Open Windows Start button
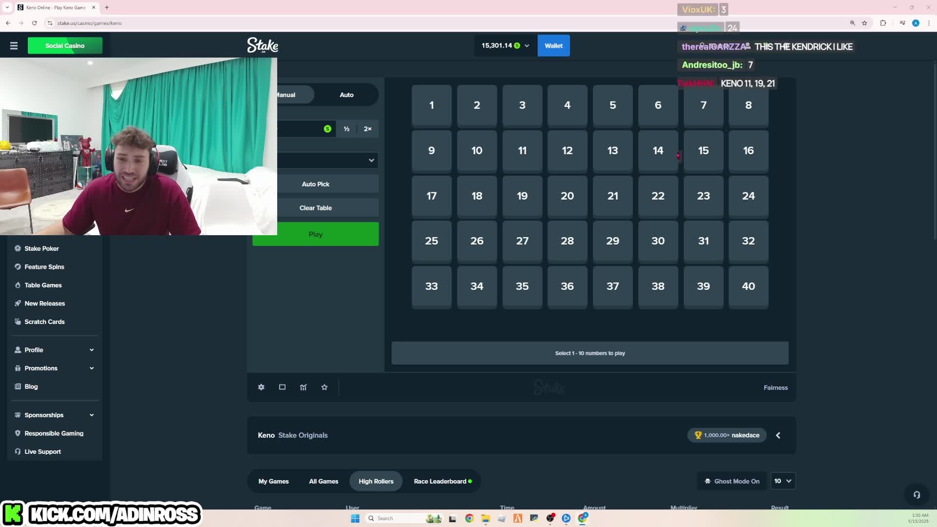Image resolution: width=937 pixels, height=527 pixels. click(355, 518)
